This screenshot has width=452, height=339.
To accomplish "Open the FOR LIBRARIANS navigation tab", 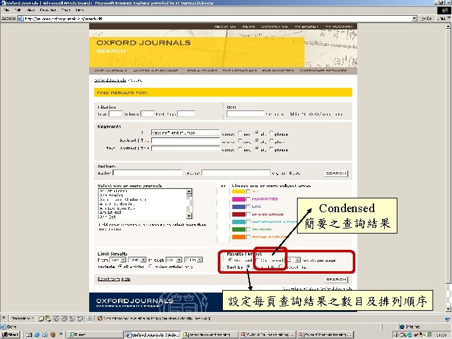I will point(240,70).
